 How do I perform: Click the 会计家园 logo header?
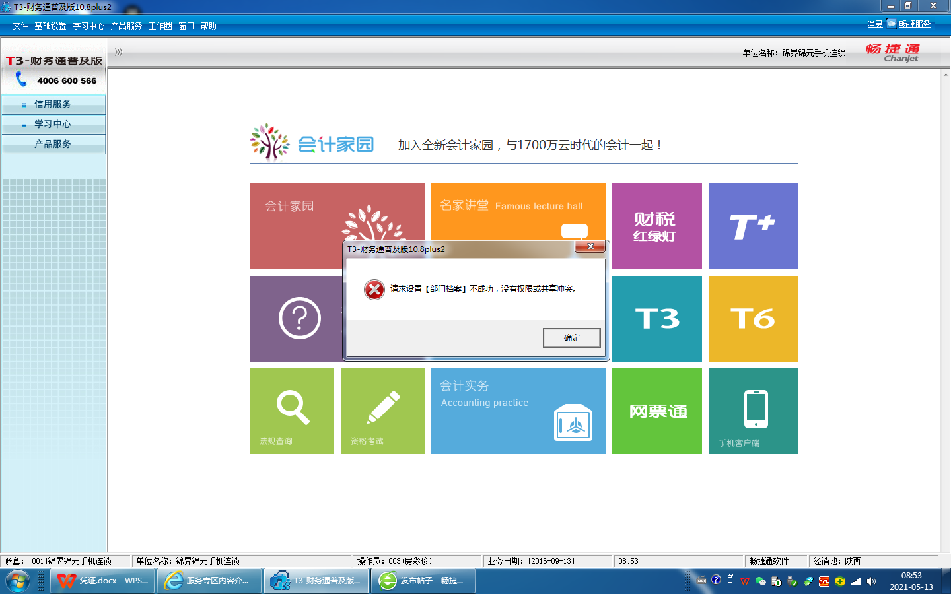(x=312, y=143)
